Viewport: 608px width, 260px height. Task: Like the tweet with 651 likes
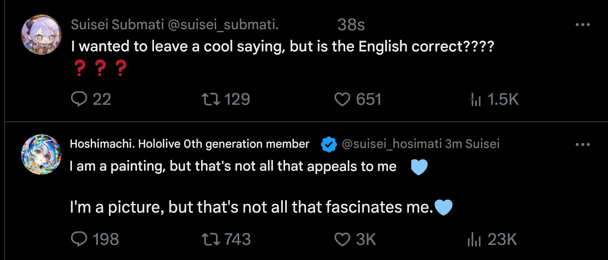342,99
